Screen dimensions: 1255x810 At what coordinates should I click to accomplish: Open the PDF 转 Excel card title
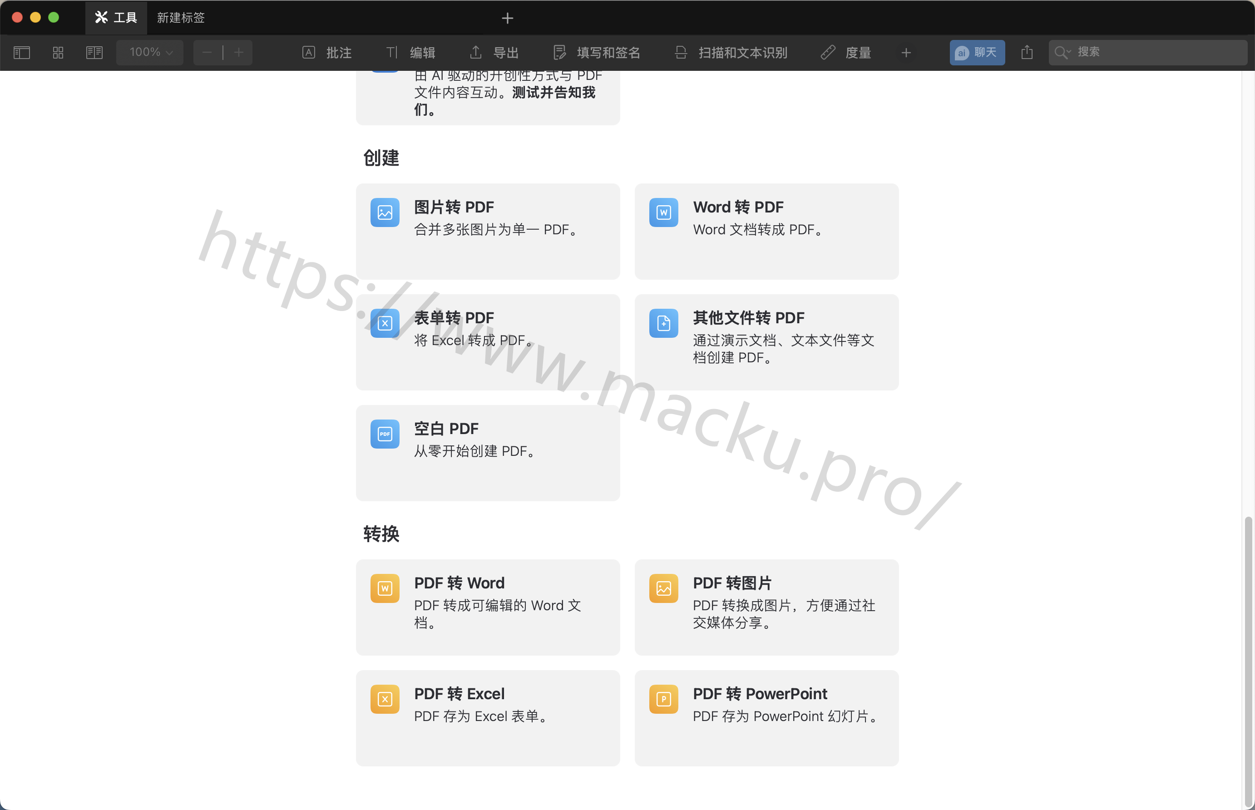tap(459, 693)
